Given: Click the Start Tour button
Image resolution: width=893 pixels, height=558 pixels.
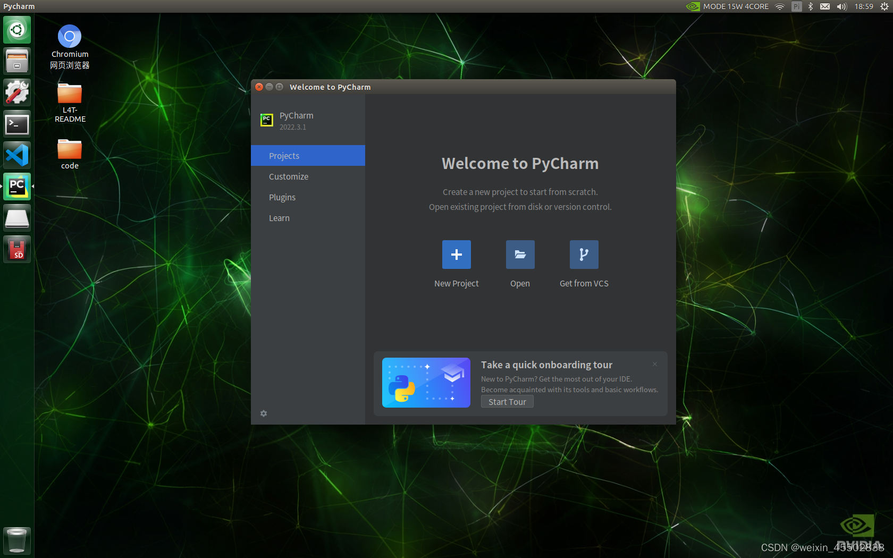Looking at the screenshot, I should tap(507, 401).
